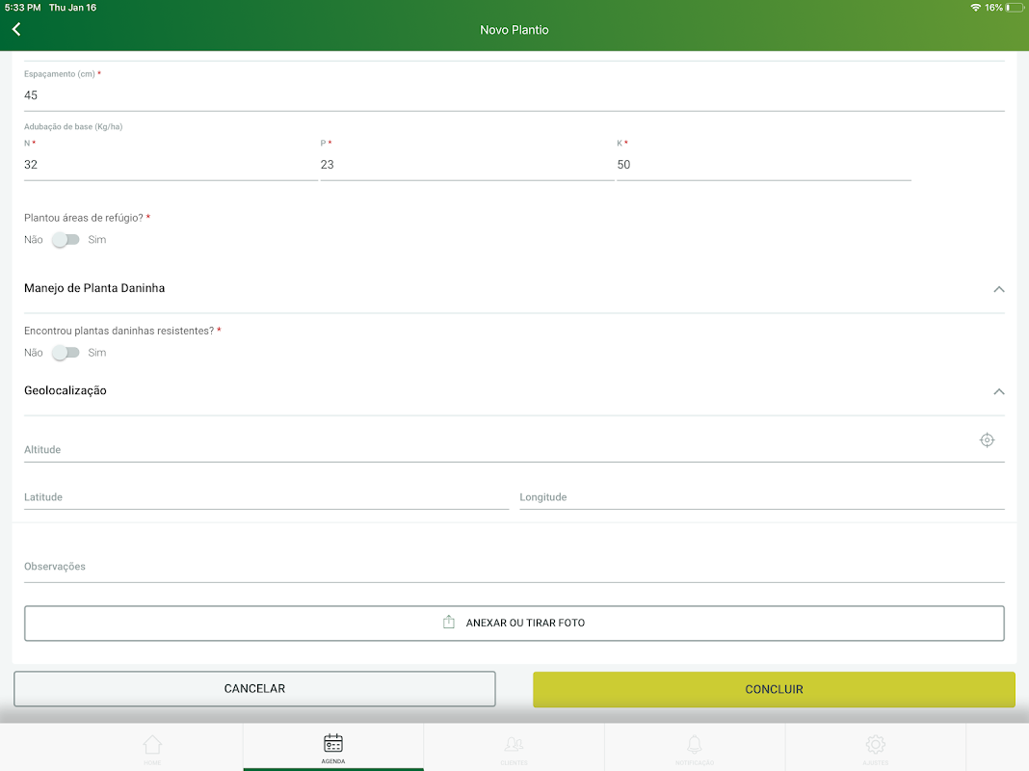Image resolution: width=1029 pixels, height=771 pixels.
Task: Tap the upload icon in photo button
Action: point(449,622)
